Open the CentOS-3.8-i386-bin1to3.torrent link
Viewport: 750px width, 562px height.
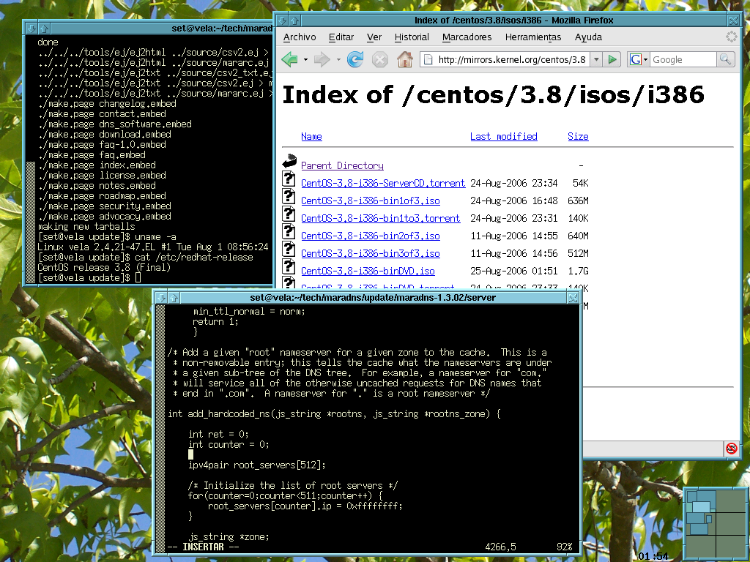pos(380,218)
